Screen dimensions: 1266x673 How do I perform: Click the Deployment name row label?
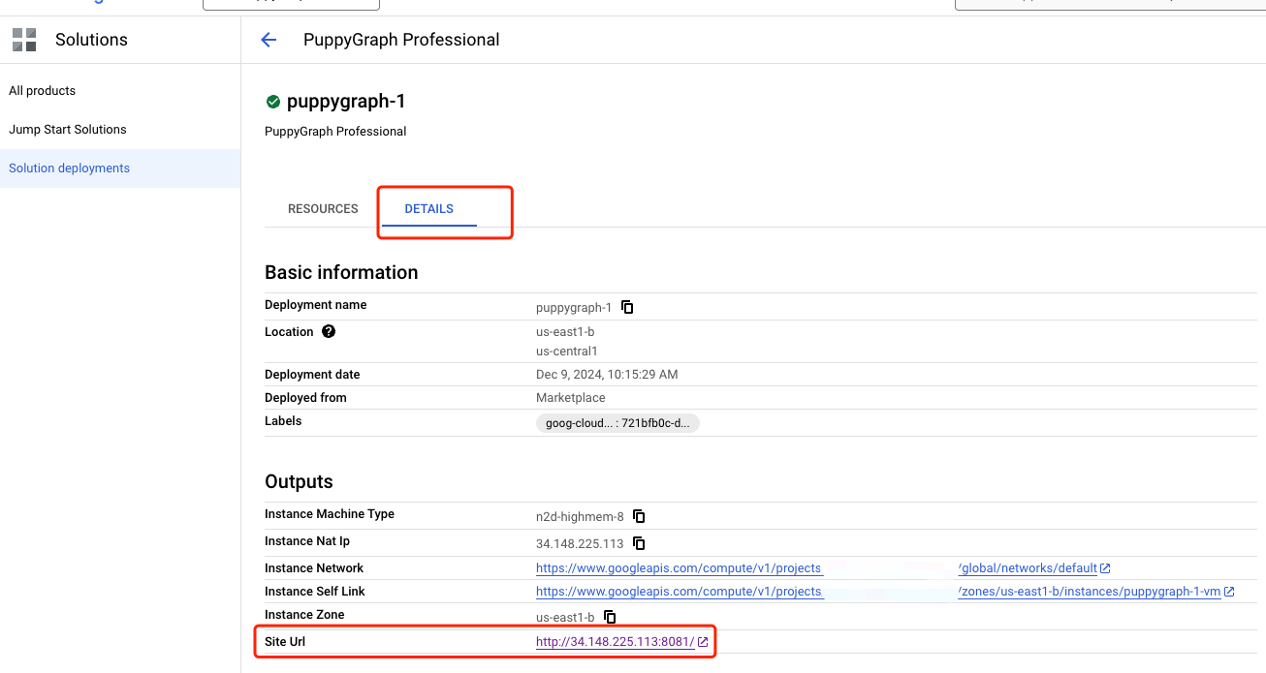coord(315,305)
